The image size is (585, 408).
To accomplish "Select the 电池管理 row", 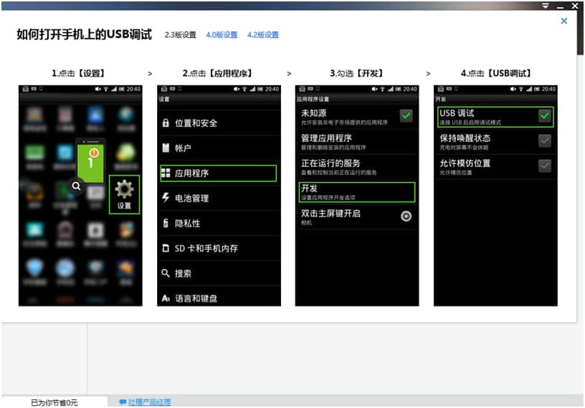I will point(219,198).
